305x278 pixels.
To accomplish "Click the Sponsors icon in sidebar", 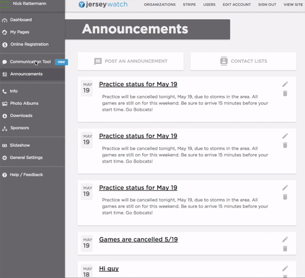I will click(x=5, y=128).
